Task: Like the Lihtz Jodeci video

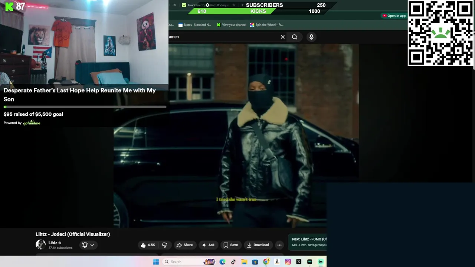Action: pos(148,245)
